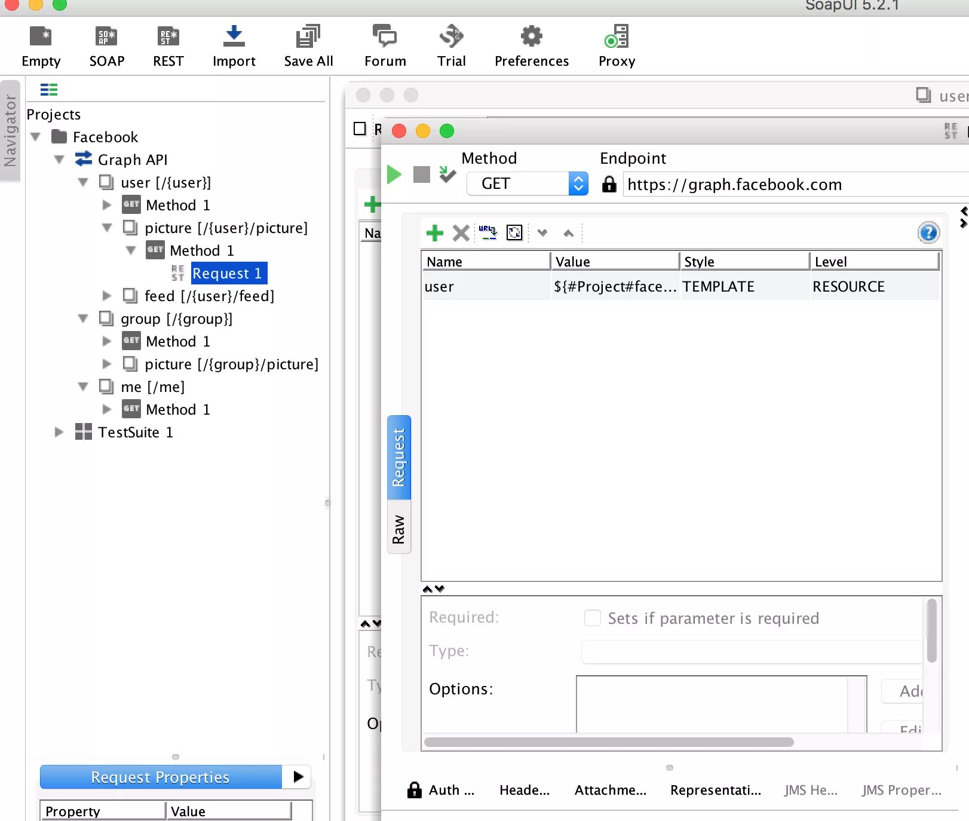This screenshot has height=821, width=969.
Task: Move parameter up with up arrow
Action: (x=569, y=233)
